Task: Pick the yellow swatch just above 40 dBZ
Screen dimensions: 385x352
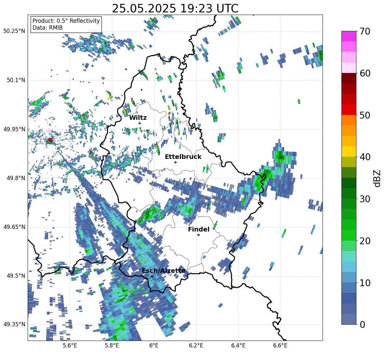Action: click(349, 151)
